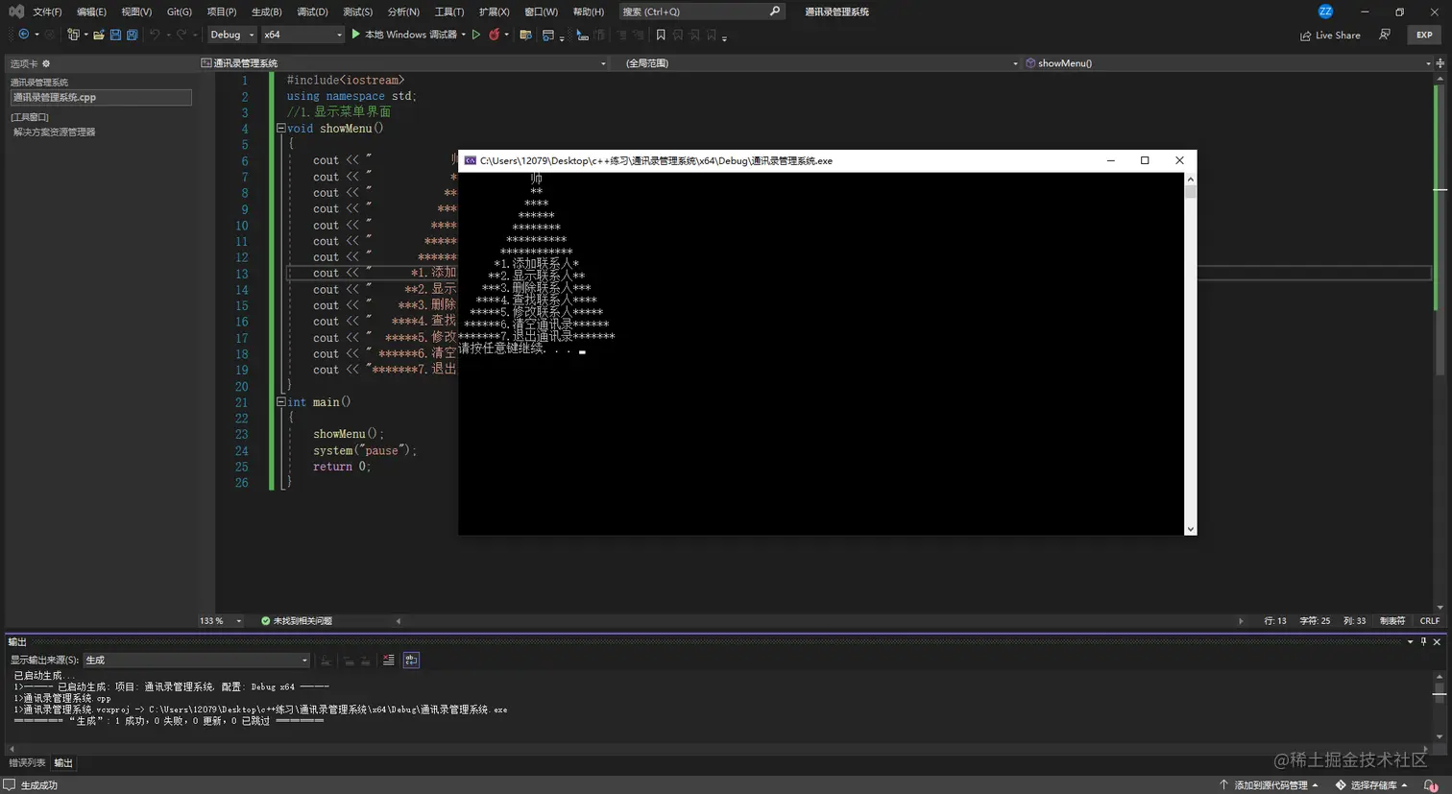The width and height of the screenshot is (1452, 794).
Task: Open the 生成(B) build menu
Action: pyautogui.click(x=266, y=12)
